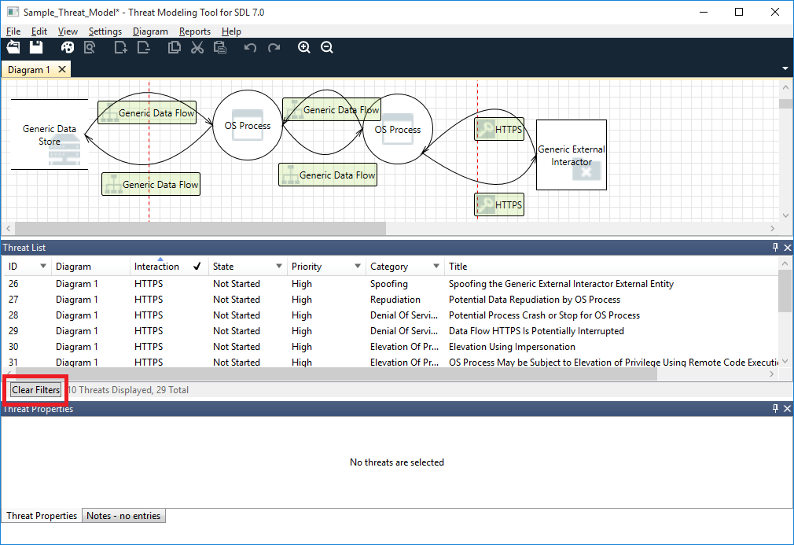
Task: Copy the selected diagram element
Action: (x=175, y=47)
